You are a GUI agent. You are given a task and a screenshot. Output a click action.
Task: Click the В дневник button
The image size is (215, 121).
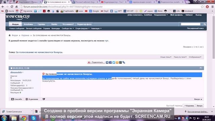pyautogui.click(x=32, y=99)
